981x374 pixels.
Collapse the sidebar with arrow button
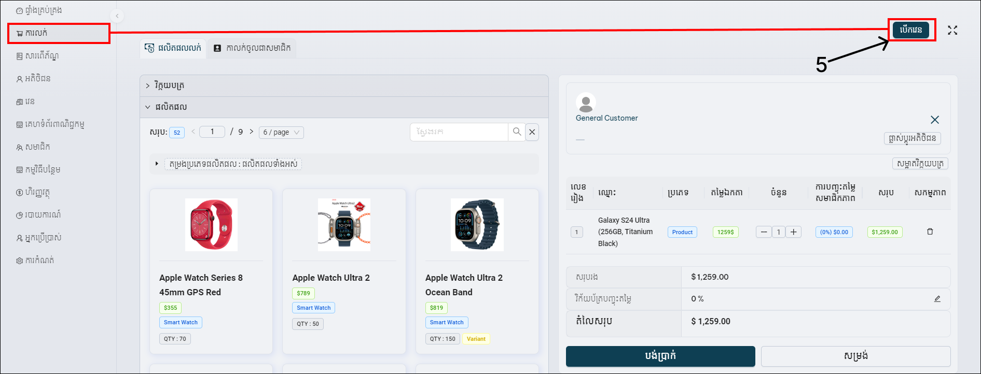pyautogui.click(x=117, y=16)
